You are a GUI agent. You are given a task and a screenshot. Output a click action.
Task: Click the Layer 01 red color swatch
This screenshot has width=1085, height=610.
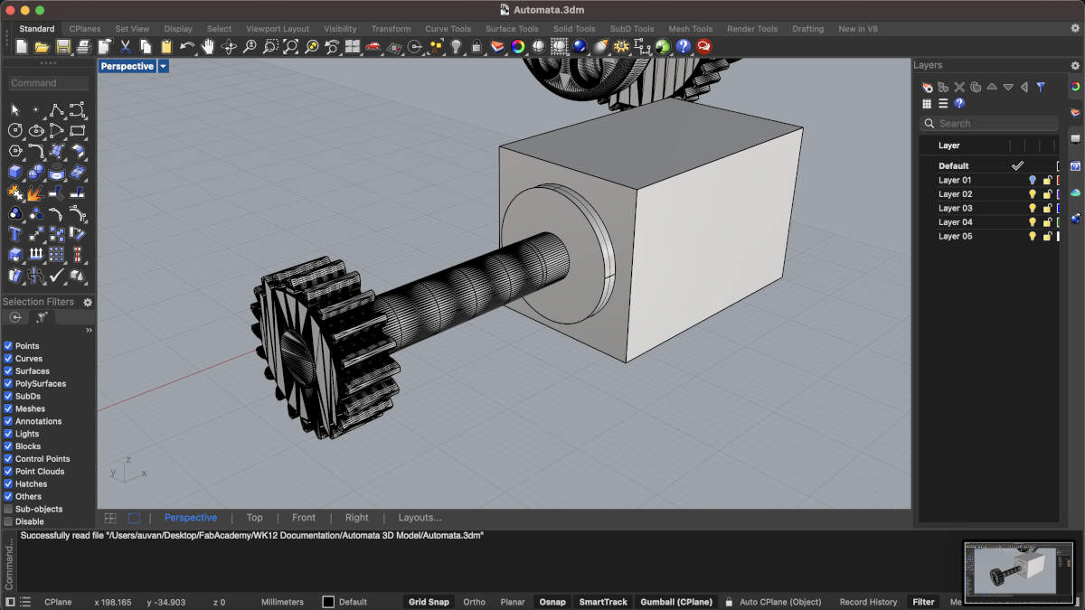pyautogui.click(x=1058, y=180)
